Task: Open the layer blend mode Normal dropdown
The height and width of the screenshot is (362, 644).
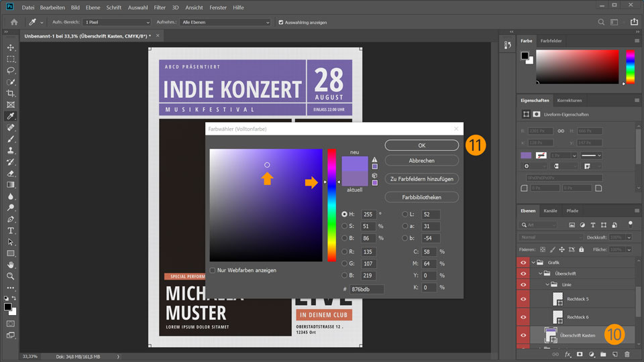Action: (550, 237)
